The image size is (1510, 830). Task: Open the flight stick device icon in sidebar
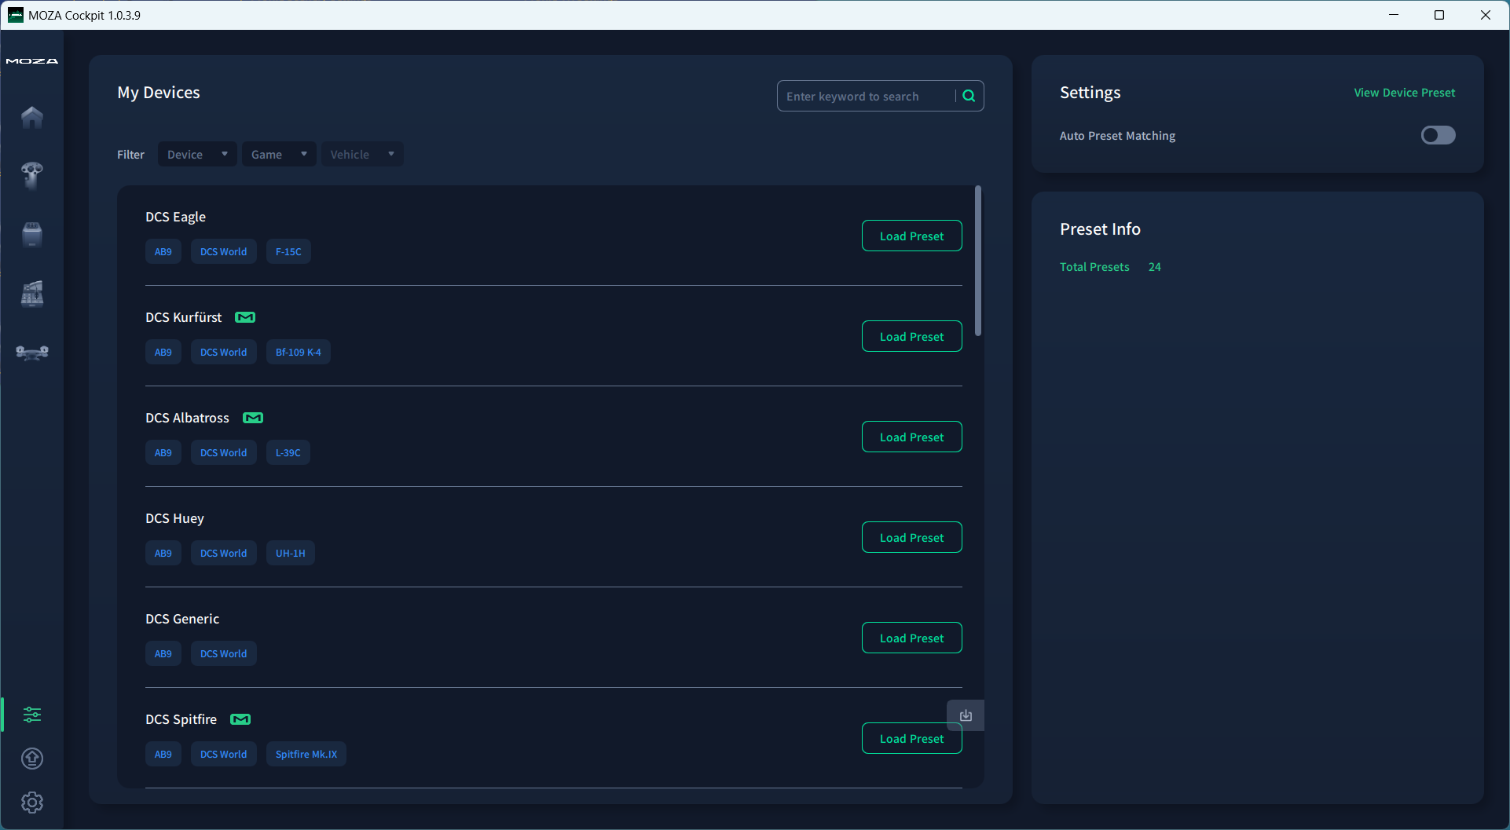coord(32,175)
